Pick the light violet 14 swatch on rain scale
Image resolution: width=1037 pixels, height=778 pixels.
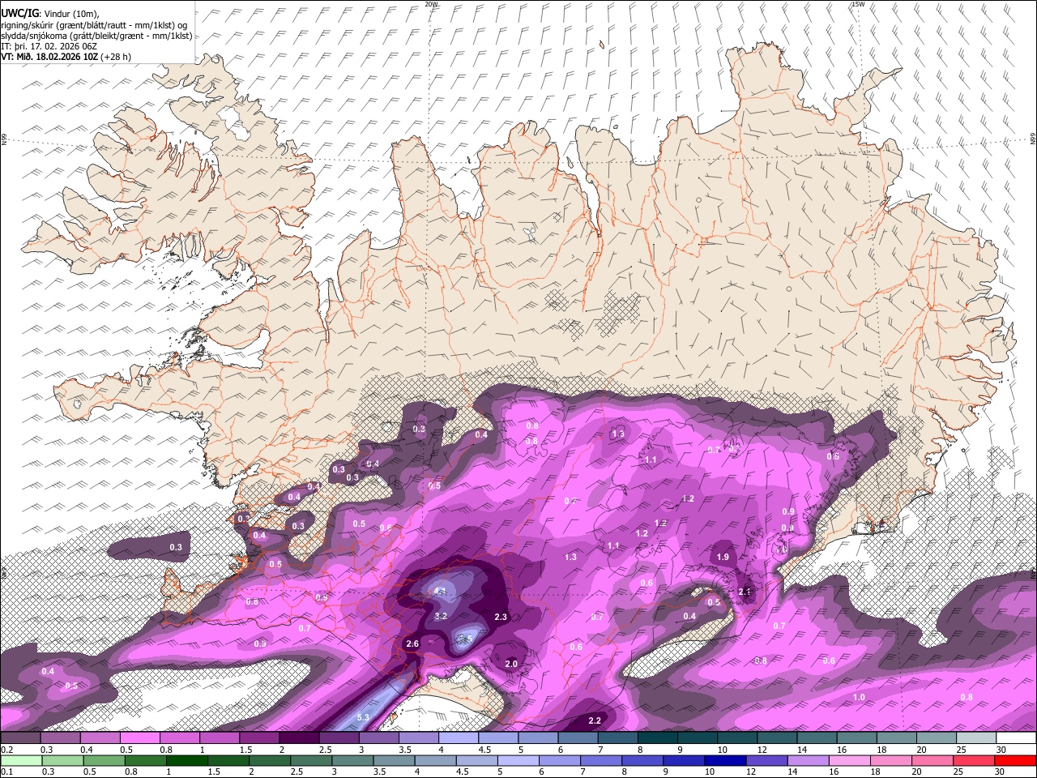808,761
